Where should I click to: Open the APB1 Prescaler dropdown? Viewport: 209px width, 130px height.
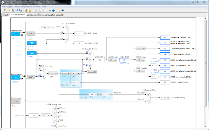pos(140,60)
